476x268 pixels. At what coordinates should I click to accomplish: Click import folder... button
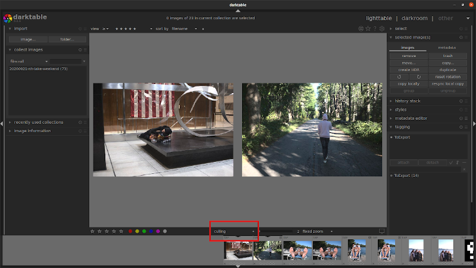(x=67, y=39)
